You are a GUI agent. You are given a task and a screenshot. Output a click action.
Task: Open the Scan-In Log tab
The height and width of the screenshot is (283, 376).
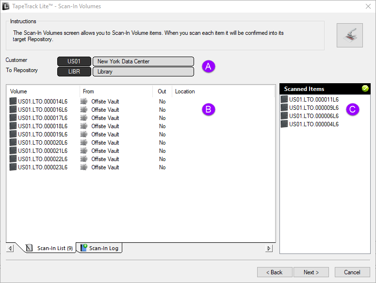coord(99,248)
